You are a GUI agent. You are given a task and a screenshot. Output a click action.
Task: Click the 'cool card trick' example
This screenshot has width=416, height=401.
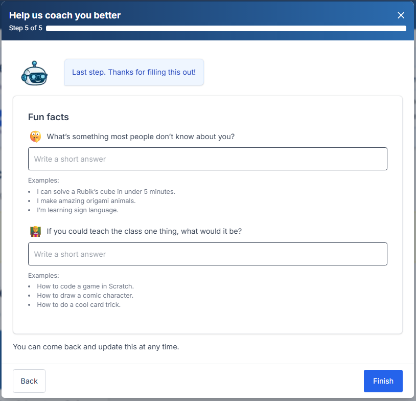pos(79,305)
